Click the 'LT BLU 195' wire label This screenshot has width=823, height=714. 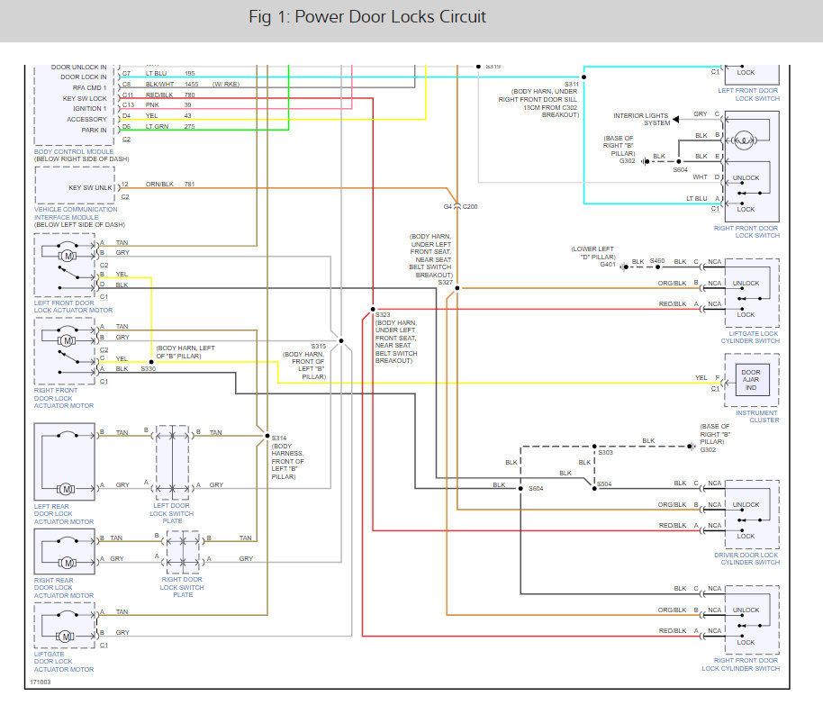click(170, 74)
